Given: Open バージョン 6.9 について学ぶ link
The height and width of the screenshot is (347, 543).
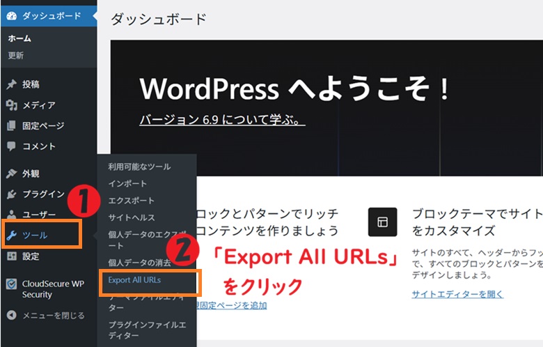Looking at the screenshot, I should pyautogui.click(x=222, y=120).
